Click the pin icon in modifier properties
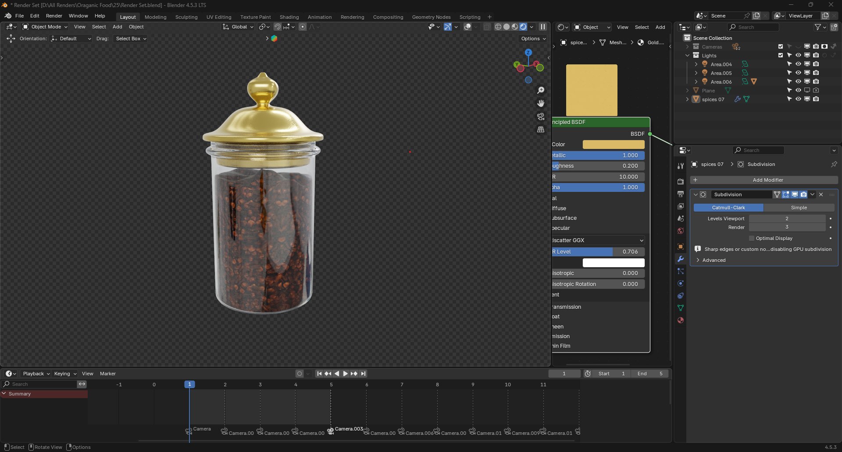This screenshot has height=452, width=842. pyautogui.click(x=834, y=164)
